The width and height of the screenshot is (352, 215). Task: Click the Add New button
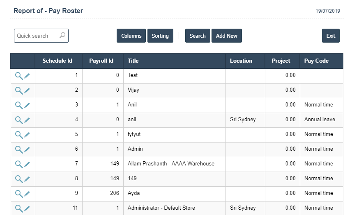[227, 36]
